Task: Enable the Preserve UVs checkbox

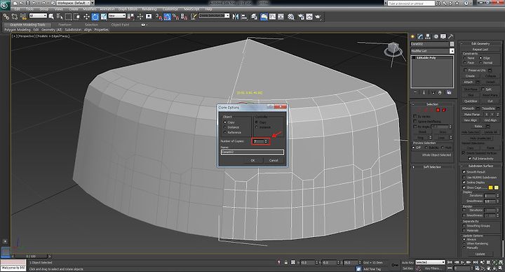Action: pos(466,70)
